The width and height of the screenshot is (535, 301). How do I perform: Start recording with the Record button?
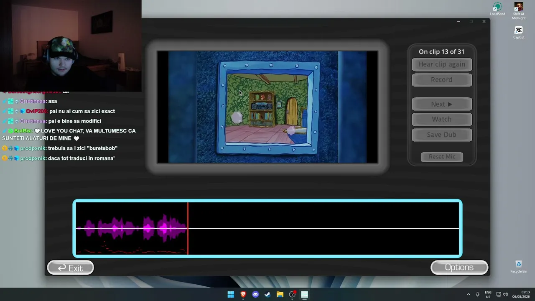coord(442,80)
